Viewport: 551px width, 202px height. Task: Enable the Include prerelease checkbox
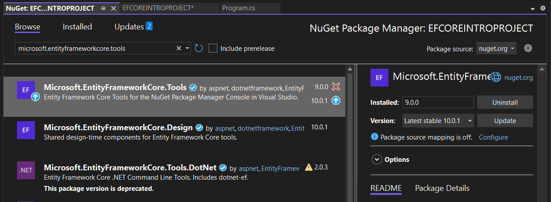[x=213, y=48]
